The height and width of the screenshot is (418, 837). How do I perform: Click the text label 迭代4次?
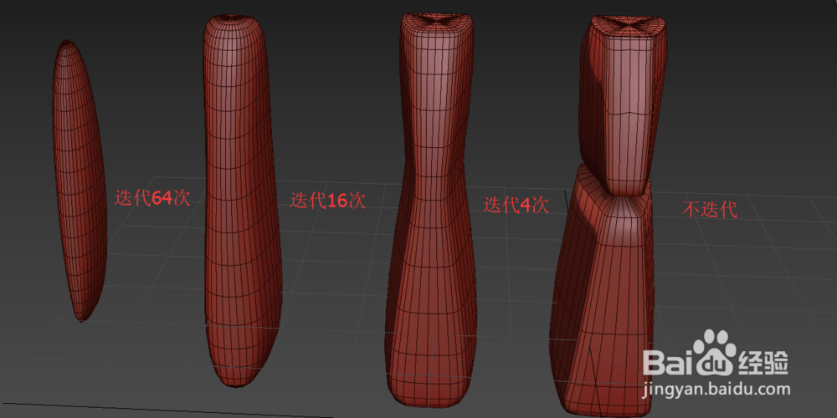pos(516,206)
